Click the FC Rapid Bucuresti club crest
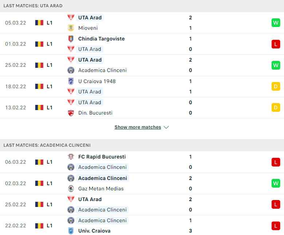 coord(71,157)
